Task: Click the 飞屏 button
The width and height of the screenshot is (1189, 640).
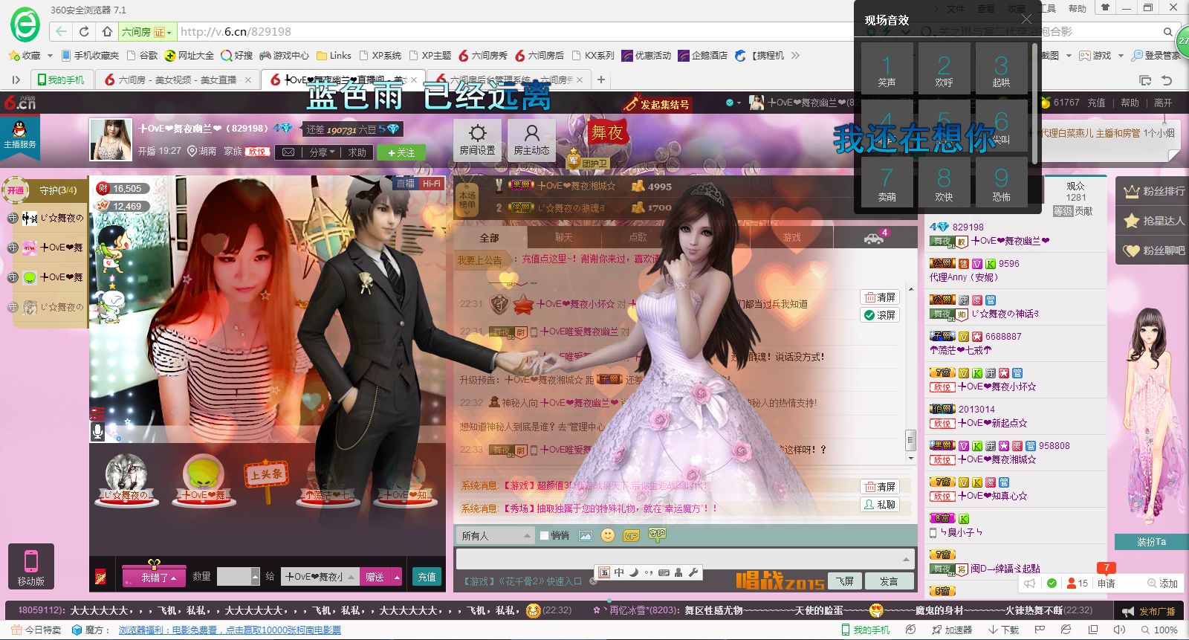Action: [845, 581]
